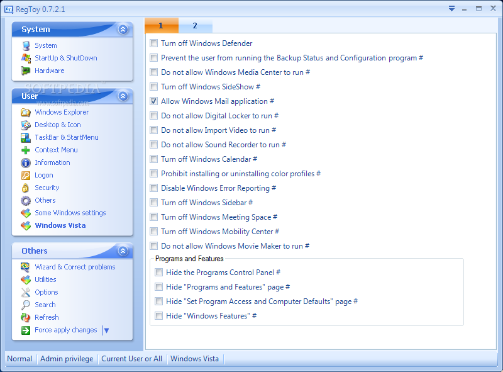The height and width of the screenshot is (372, 503).
Task: Click Admin privilege in status bar
Action: [x=67, y=359]
